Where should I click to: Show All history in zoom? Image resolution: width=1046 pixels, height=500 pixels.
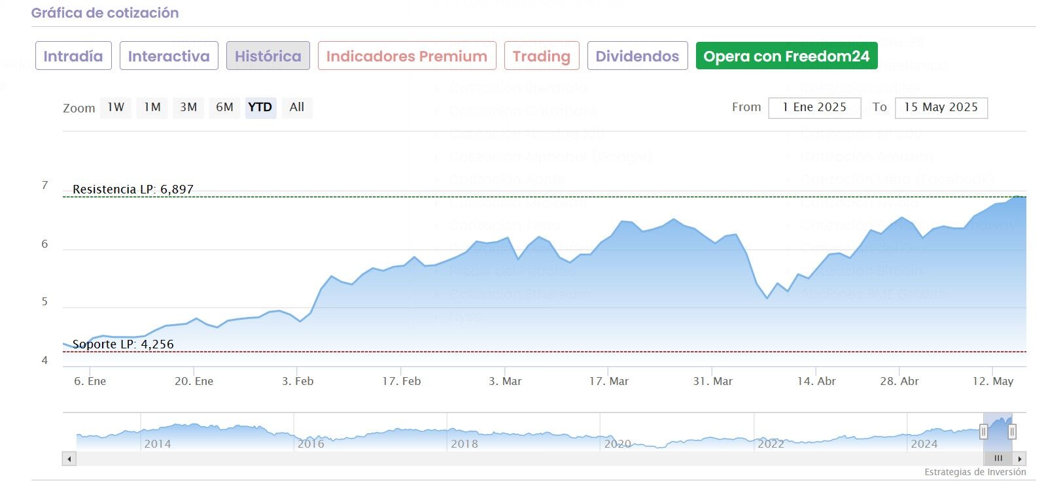(297, 107)
